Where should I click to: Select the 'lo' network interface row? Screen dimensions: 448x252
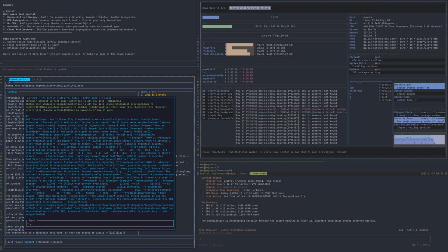click(x=228, y=73)
